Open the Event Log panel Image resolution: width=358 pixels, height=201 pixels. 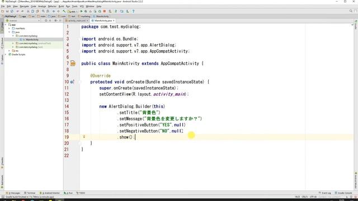pos(324,193)
